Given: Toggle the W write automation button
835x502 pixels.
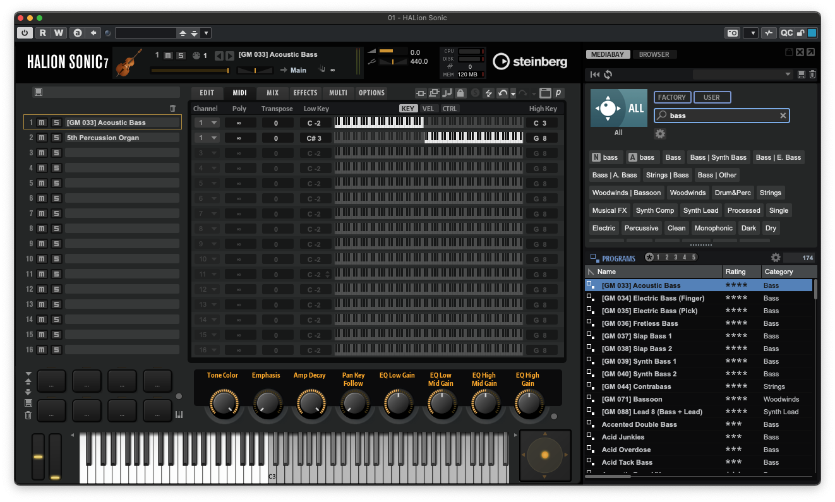Looking at the screenshot, I should [x=59, y=33].
